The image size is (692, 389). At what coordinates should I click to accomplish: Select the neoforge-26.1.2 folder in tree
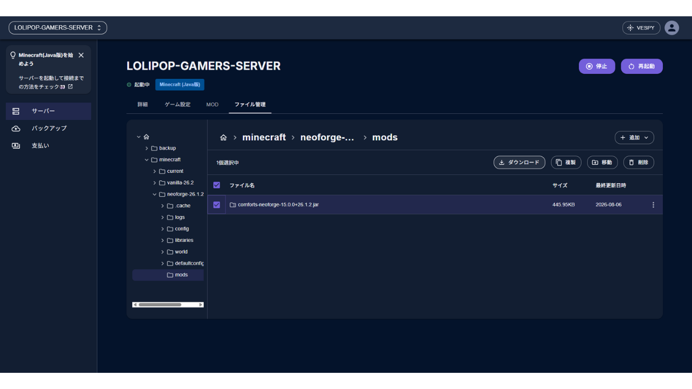click(182, 194)
